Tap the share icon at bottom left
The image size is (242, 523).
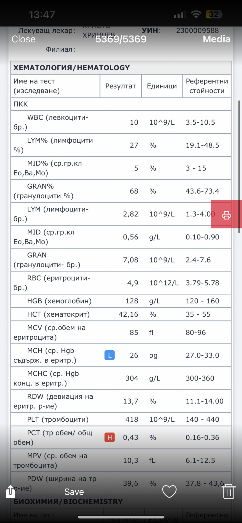click(10, 492)
